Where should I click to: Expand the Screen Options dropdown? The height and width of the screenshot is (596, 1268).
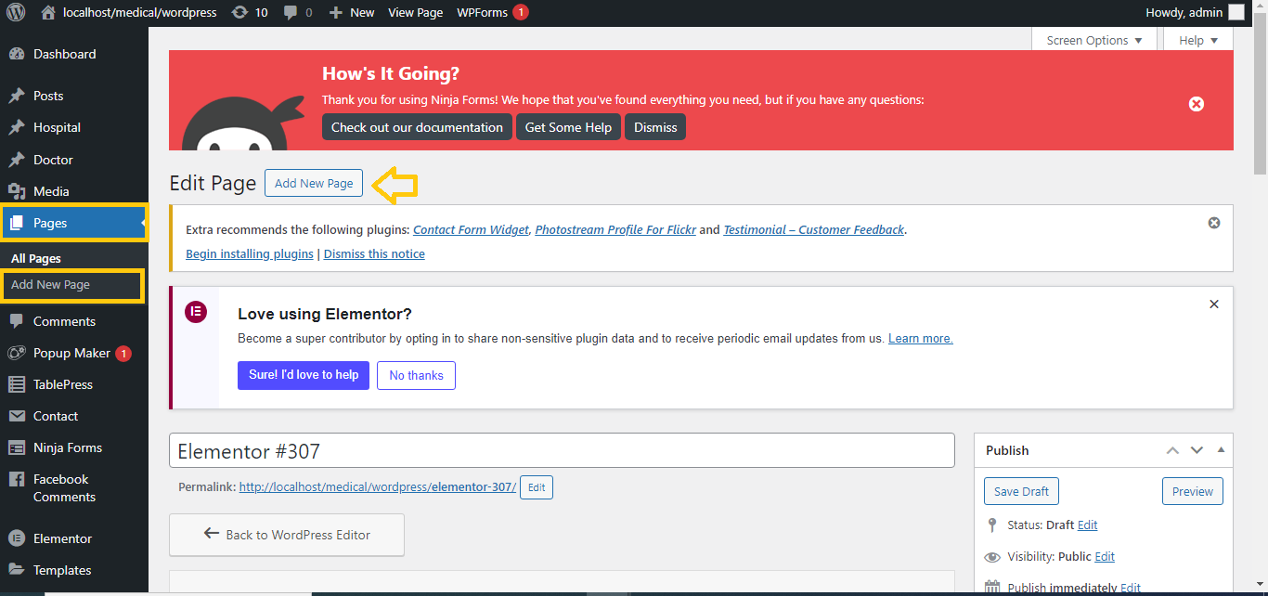(1093, 40)
